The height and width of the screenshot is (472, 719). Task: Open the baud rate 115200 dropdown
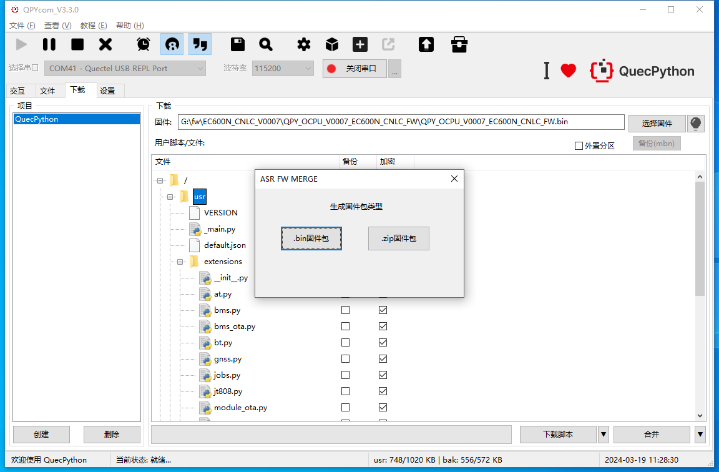pyautogui.click(x=283, y=69)
